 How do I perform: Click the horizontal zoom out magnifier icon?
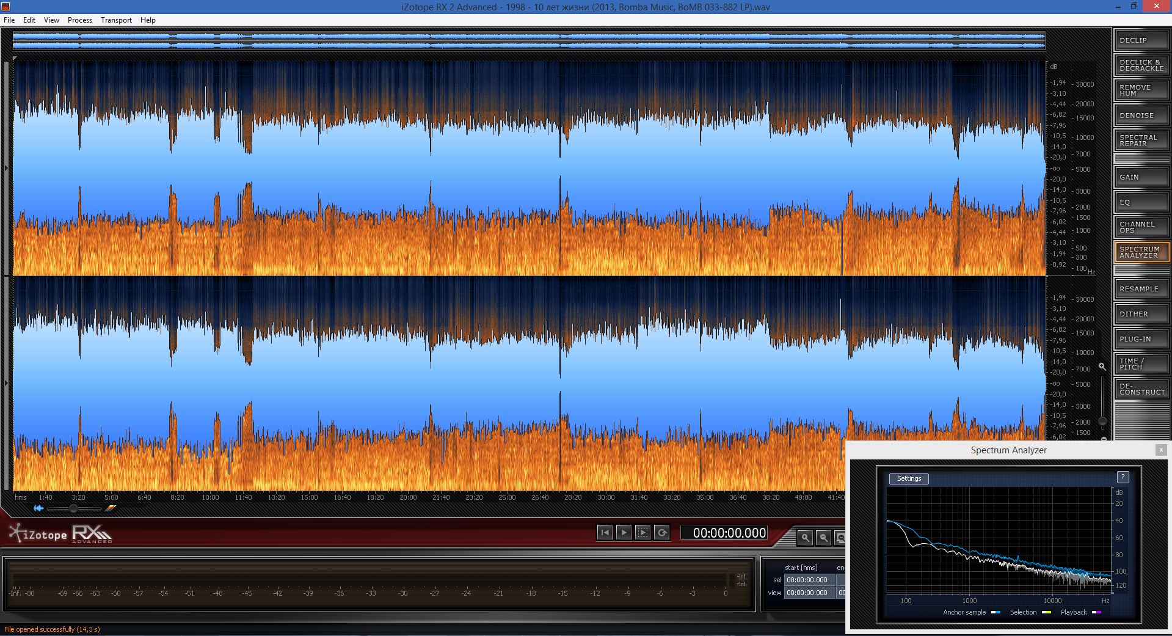tap(823, 538)
